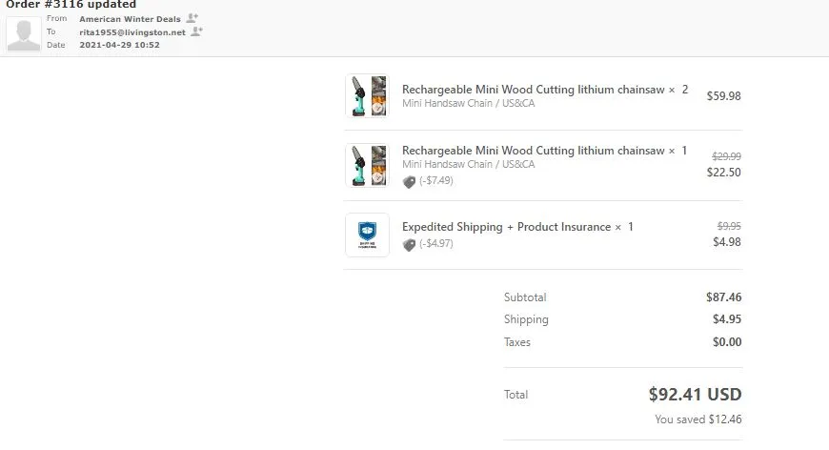Select the second Rechargeable Mini chainsaw title
The width and height of the screenshot is (829, 450).
tap(533, 151)
